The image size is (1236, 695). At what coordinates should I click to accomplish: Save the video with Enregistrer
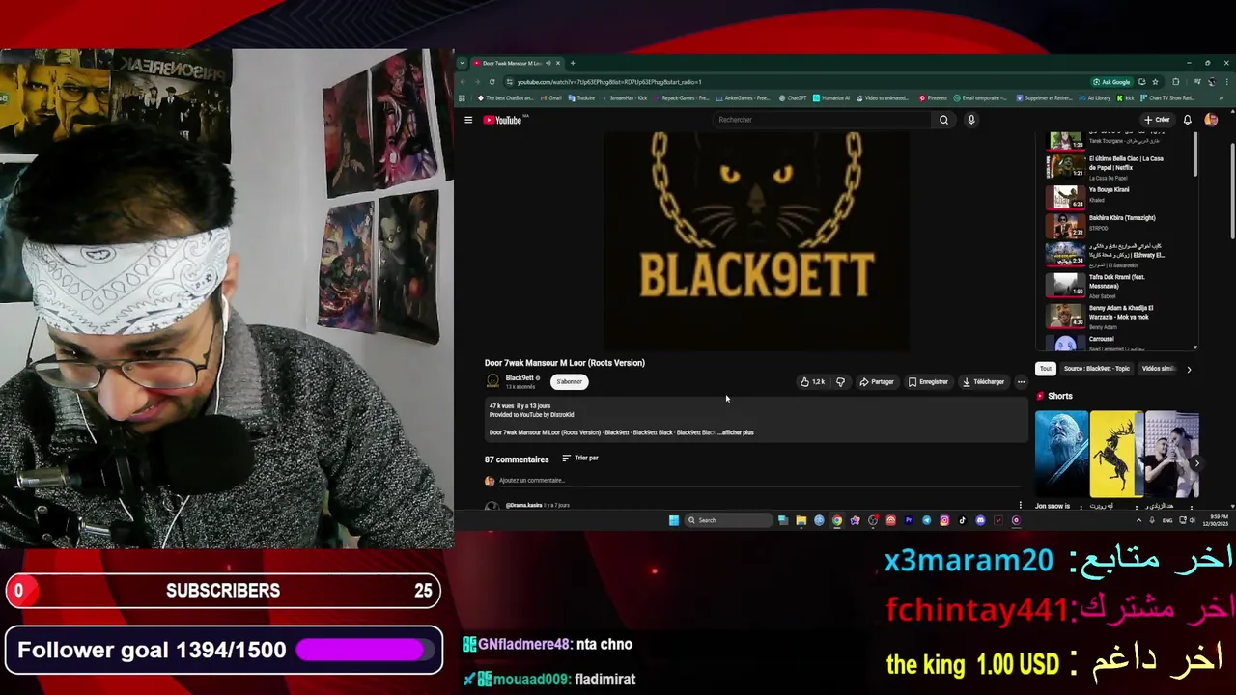pos(928,381)
